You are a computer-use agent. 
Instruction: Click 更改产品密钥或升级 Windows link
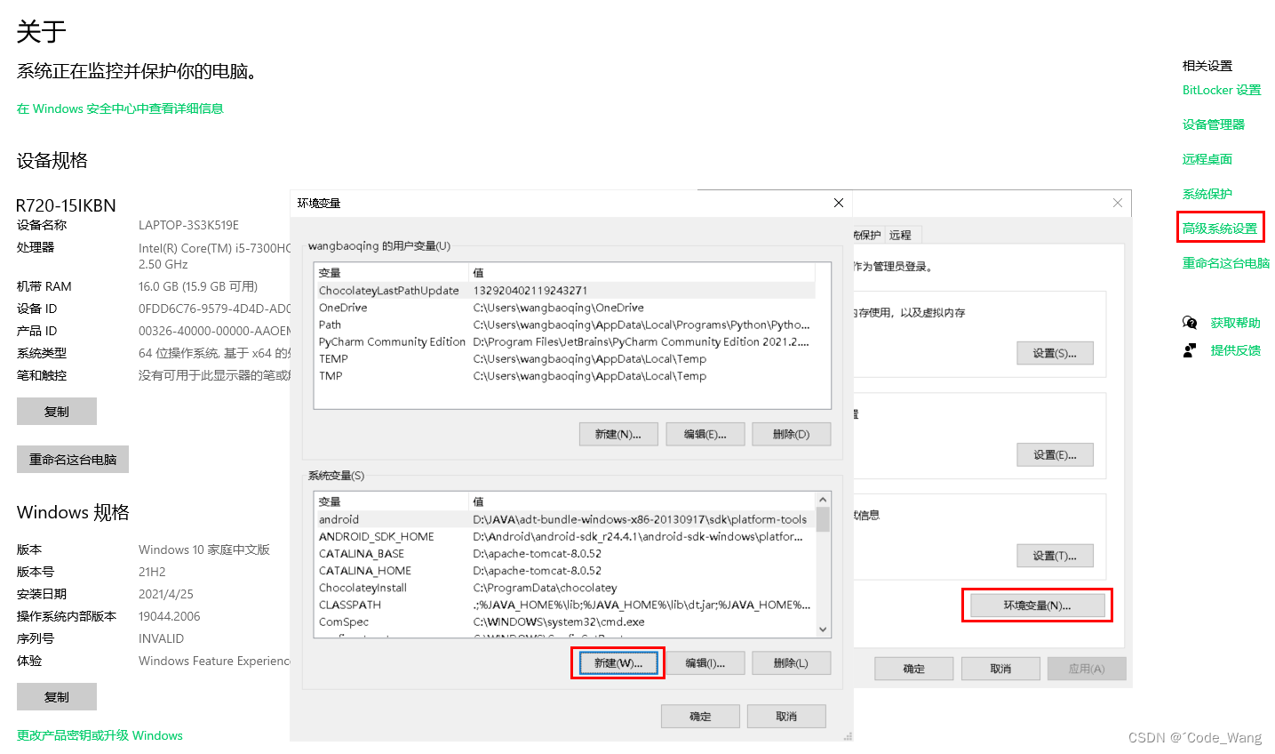pyautogui.click(x=100, y=735)
